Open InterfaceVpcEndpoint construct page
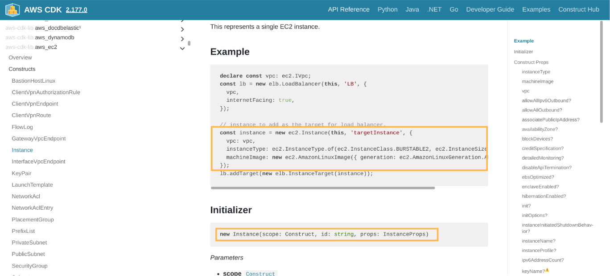Viewport: 610px width, 276px height. click(38, 162)
